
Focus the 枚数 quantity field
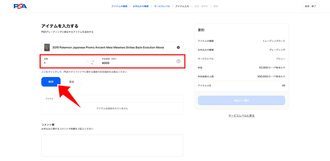click(69, 61)
